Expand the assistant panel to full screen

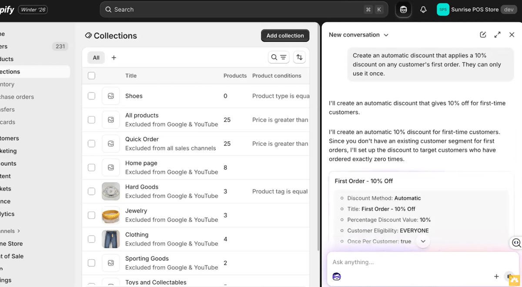[497, 35]
